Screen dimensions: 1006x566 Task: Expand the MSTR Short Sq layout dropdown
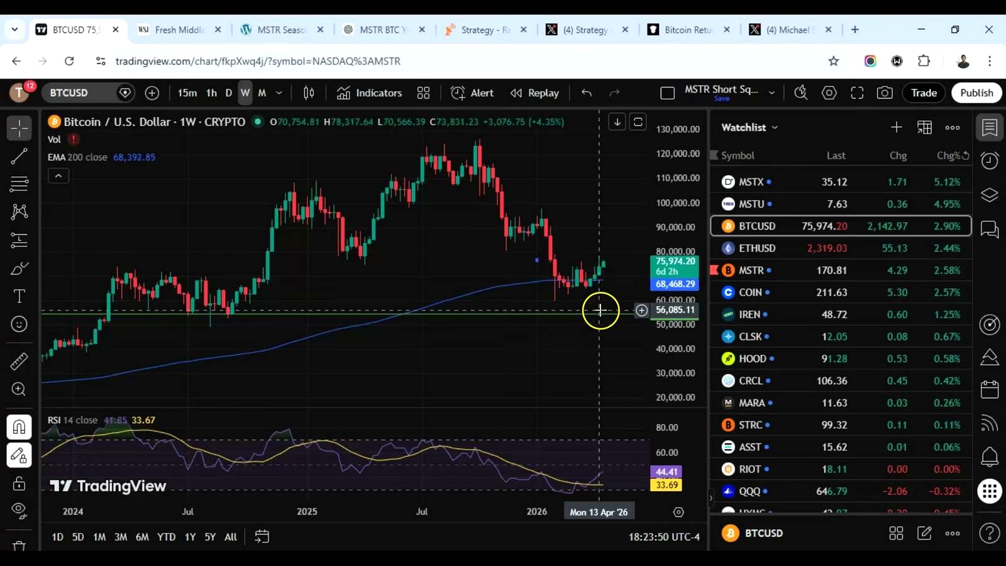(771, 93)
